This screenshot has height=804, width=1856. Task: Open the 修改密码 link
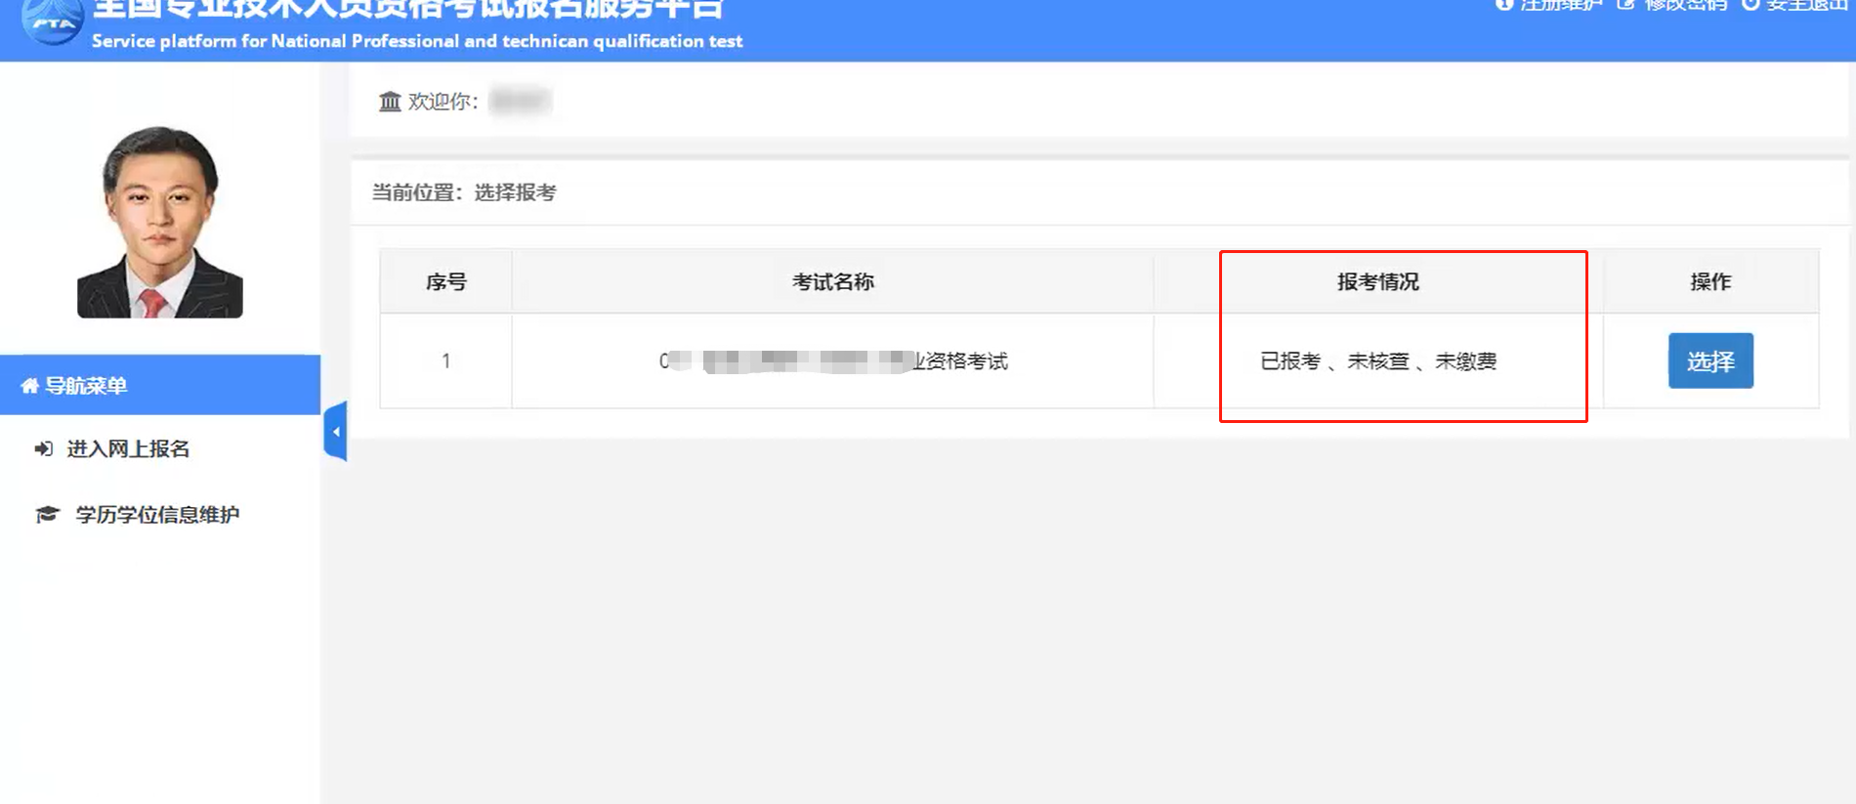1685,5
